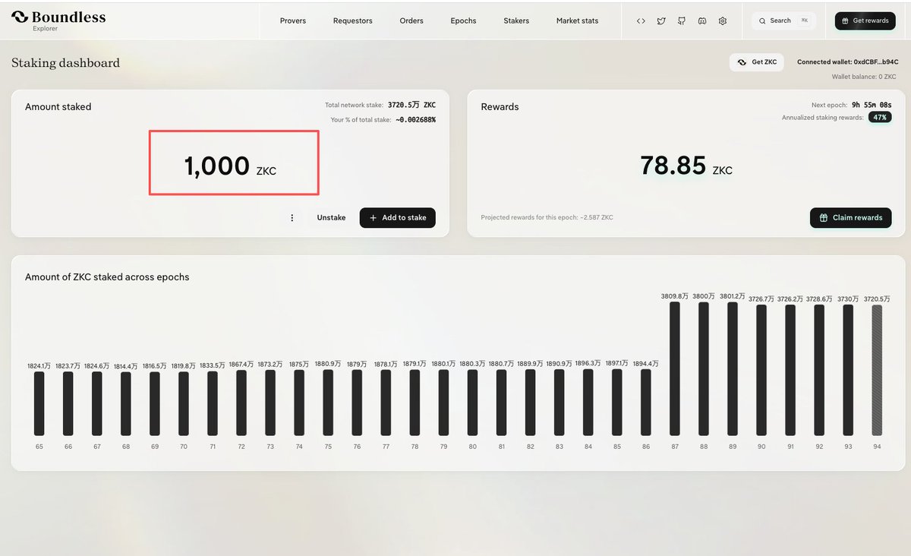Click the 47% annualized rewards badge
Image resolution: width=911 pixels, height=556 pixels.
tap(880, 118)
